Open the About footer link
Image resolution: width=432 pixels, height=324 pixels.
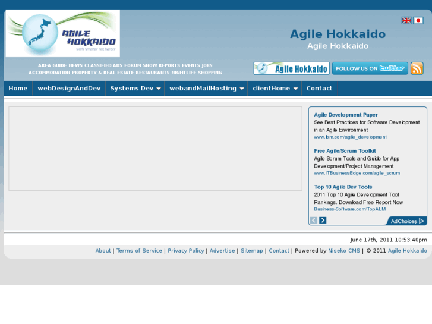click(103, 251)
